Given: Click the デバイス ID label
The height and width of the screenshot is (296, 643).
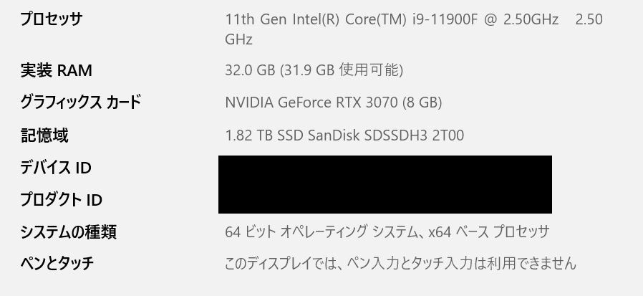Looking at the screenshot, I should 56,168.
